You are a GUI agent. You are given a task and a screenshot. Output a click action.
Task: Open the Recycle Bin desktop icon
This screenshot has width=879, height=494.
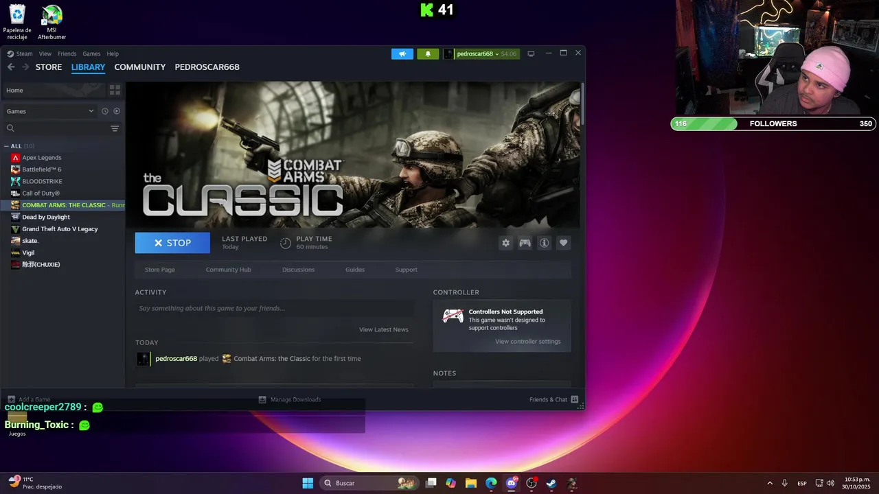[x=17, y=22]
